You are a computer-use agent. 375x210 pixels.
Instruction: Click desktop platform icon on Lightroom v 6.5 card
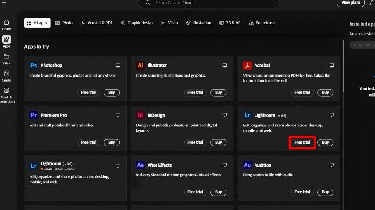pos(331,115)
